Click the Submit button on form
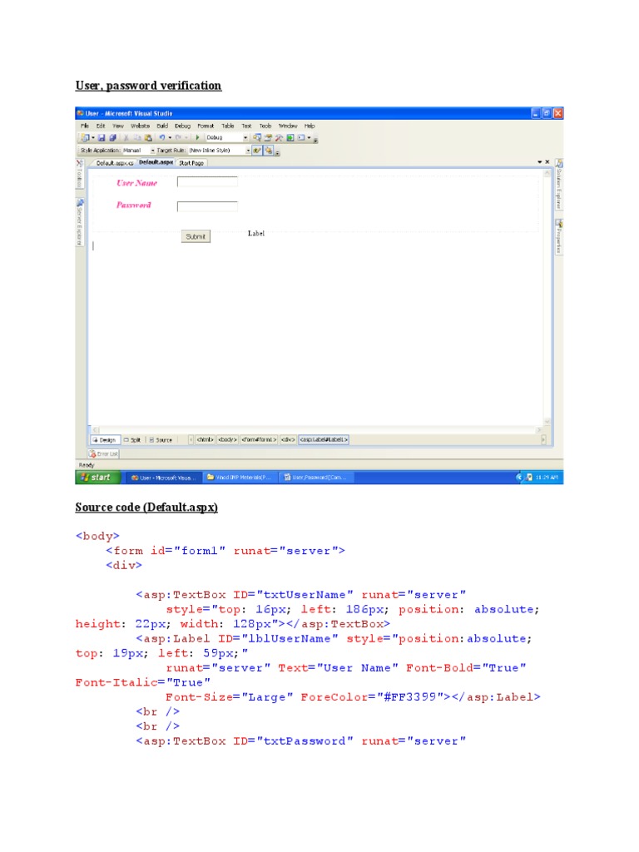The image size is (639, 852). pos(196,236)
